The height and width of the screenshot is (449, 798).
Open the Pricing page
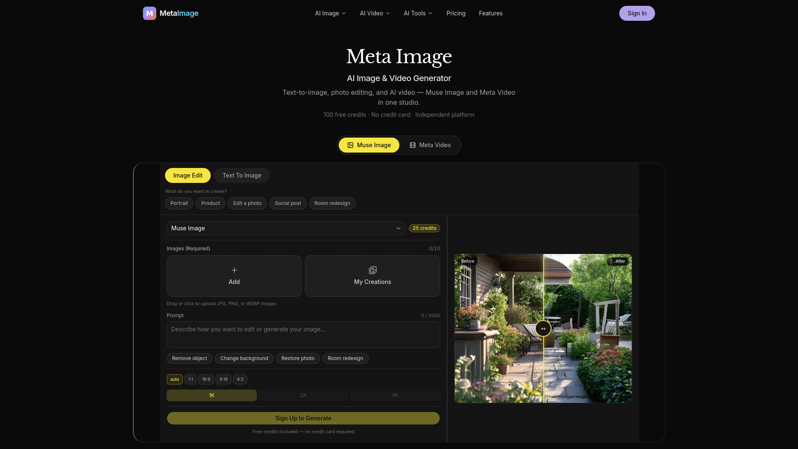456,13
